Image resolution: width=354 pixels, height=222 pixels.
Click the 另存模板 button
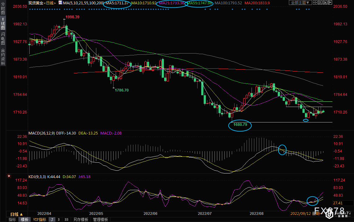pyautogui.click(x=81, y=220)
